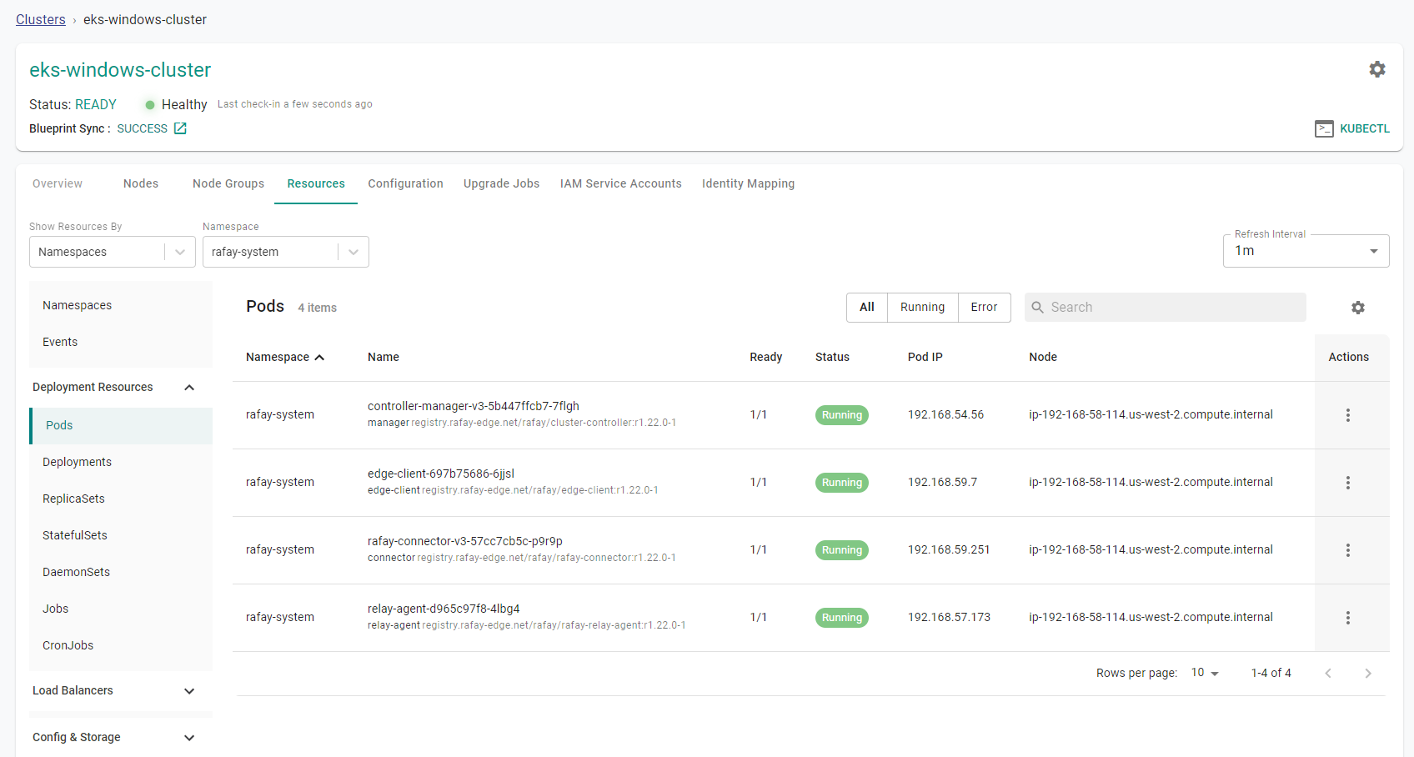Open actions menu for rafay-connector pod

click(1348, 550)
